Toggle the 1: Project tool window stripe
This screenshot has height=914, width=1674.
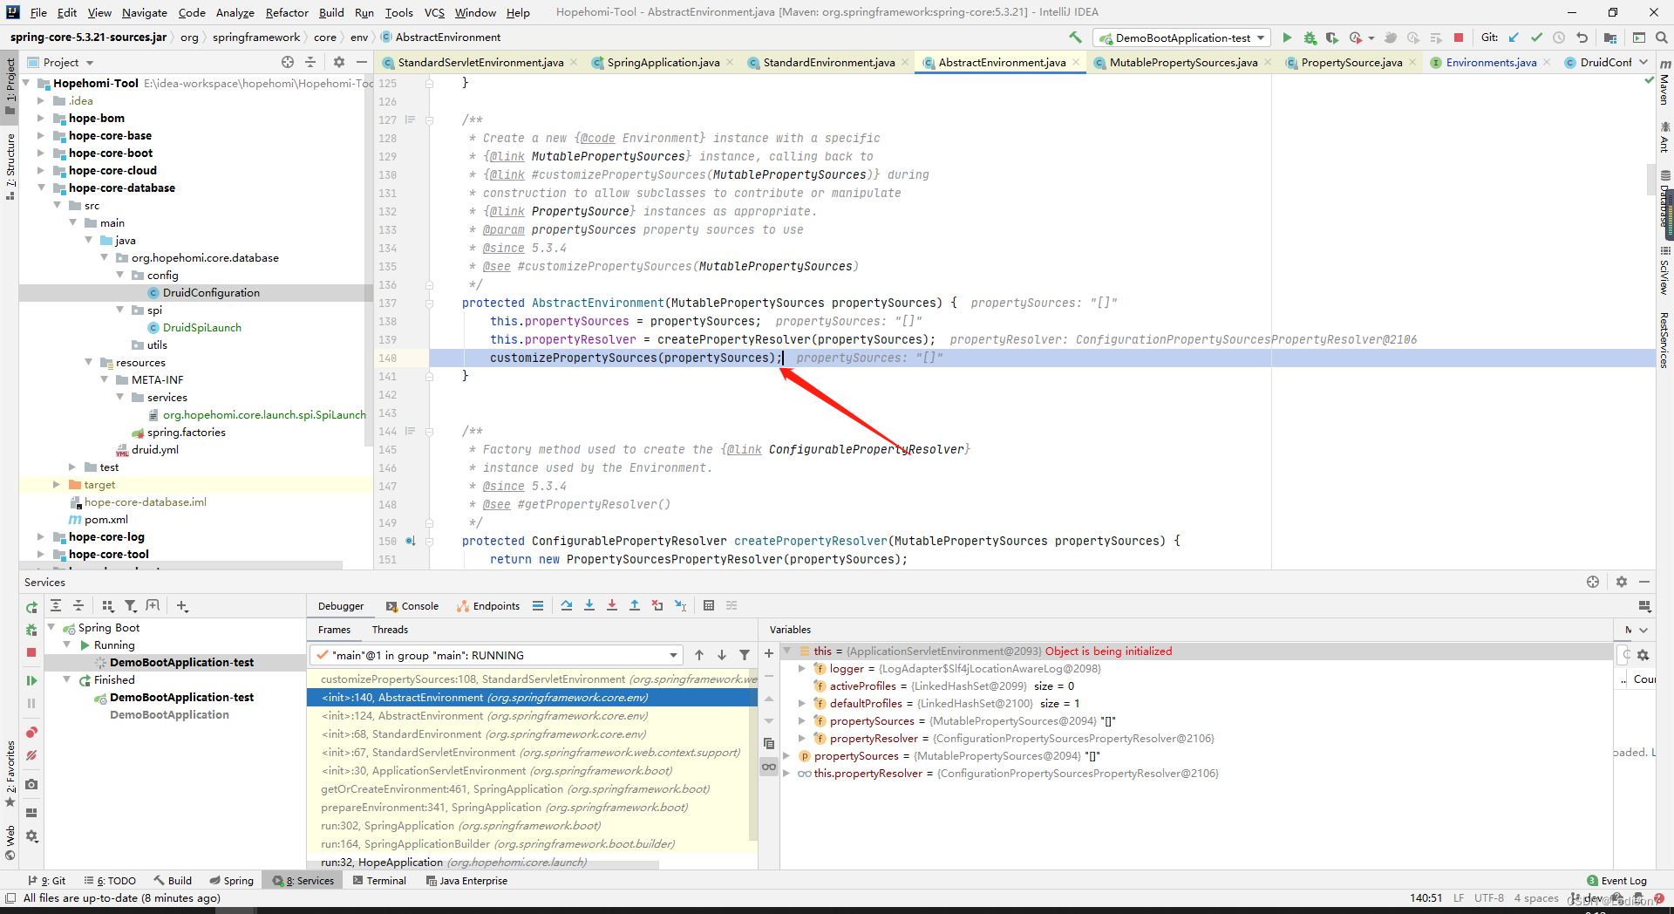coord(10,81)
